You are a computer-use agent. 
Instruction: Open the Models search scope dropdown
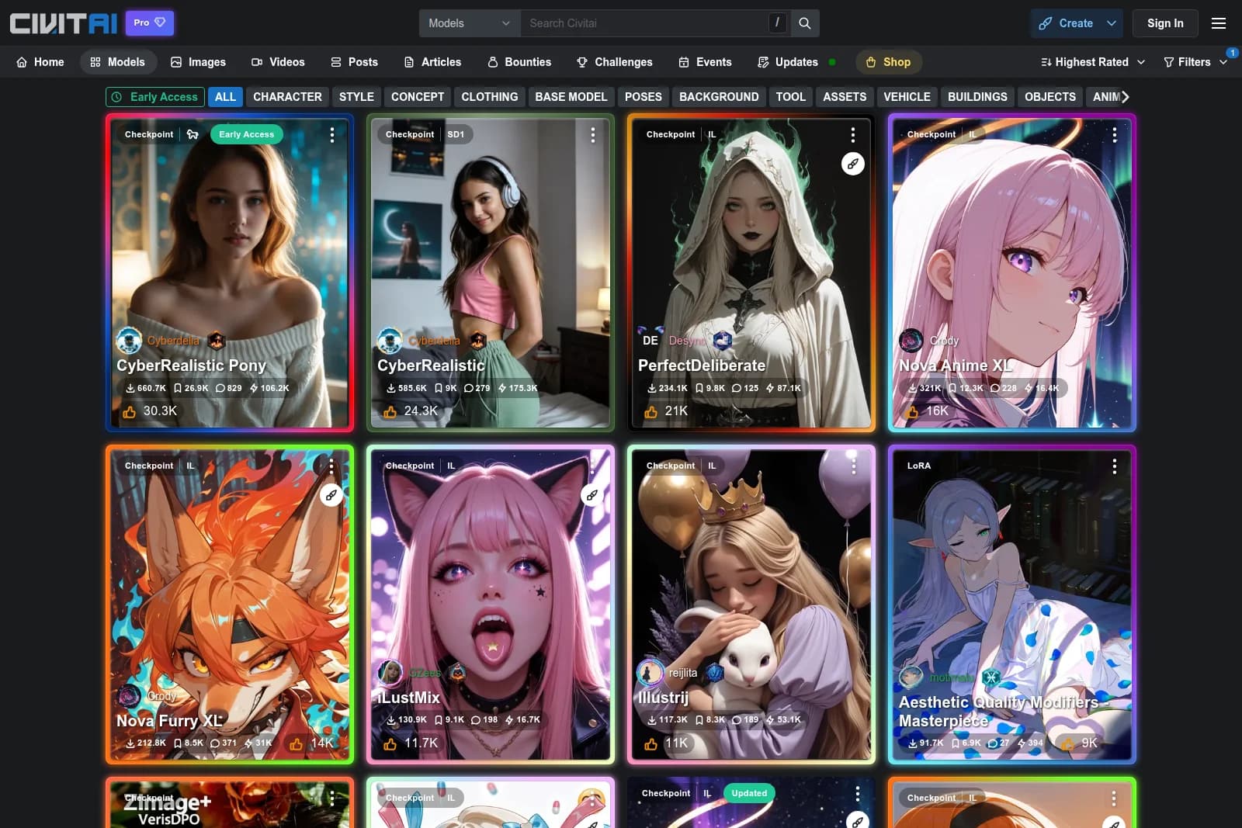[469, 23]
